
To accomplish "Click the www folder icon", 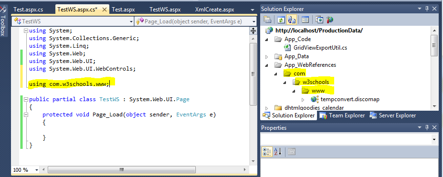I will pyautogui.click(x=306, y=91).
